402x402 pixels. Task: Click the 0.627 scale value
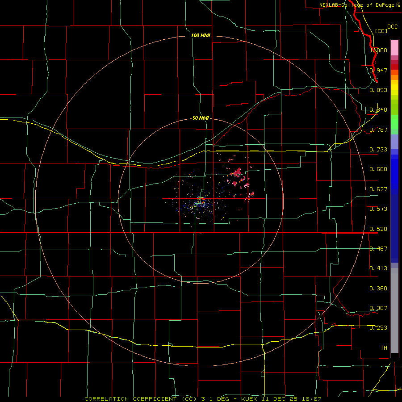[x=378, y=189]
